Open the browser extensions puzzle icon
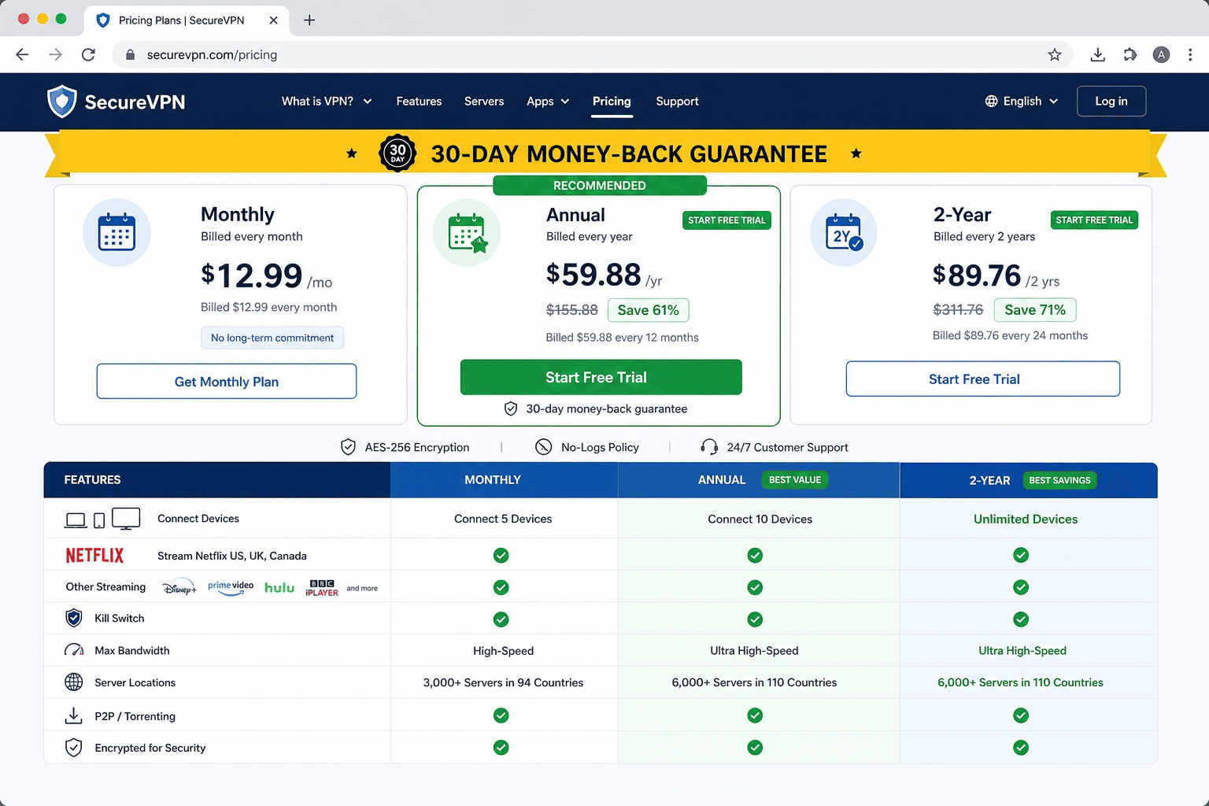 click(x=1130, y=54)
